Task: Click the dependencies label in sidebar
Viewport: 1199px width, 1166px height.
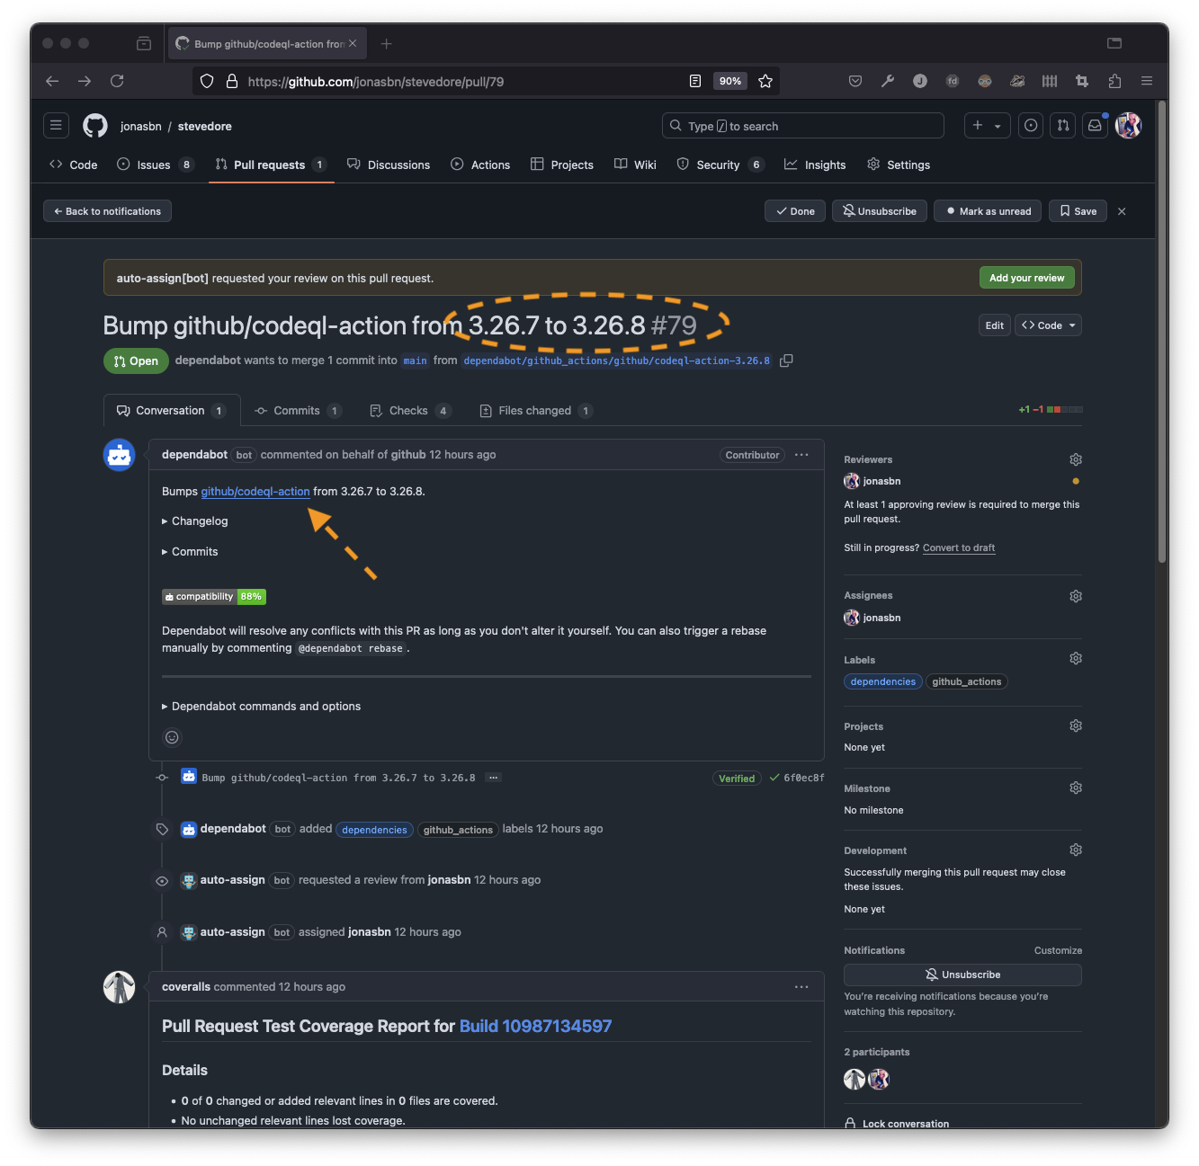Action: coord(883,682)
